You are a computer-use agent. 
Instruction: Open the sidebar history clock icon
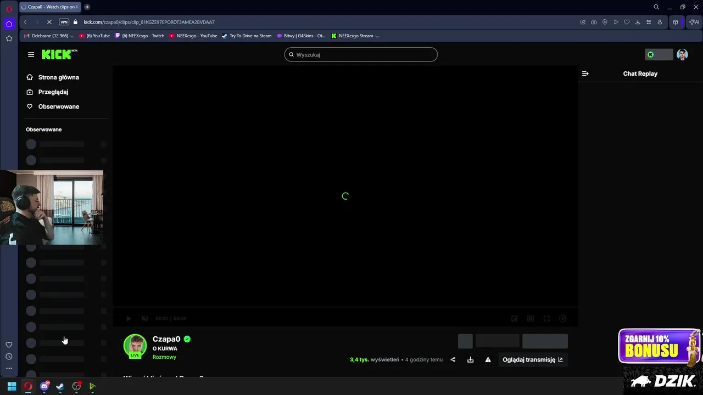(9, 357)
